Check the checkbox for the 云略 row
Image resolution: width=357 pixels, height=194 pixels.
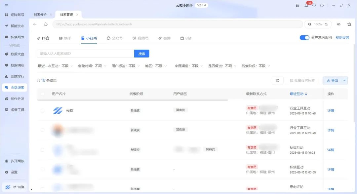[43, 111]
